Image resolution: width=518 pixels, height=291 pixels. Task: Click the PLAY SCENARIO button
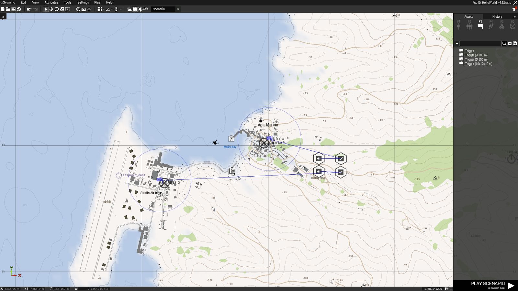point(492,285)
